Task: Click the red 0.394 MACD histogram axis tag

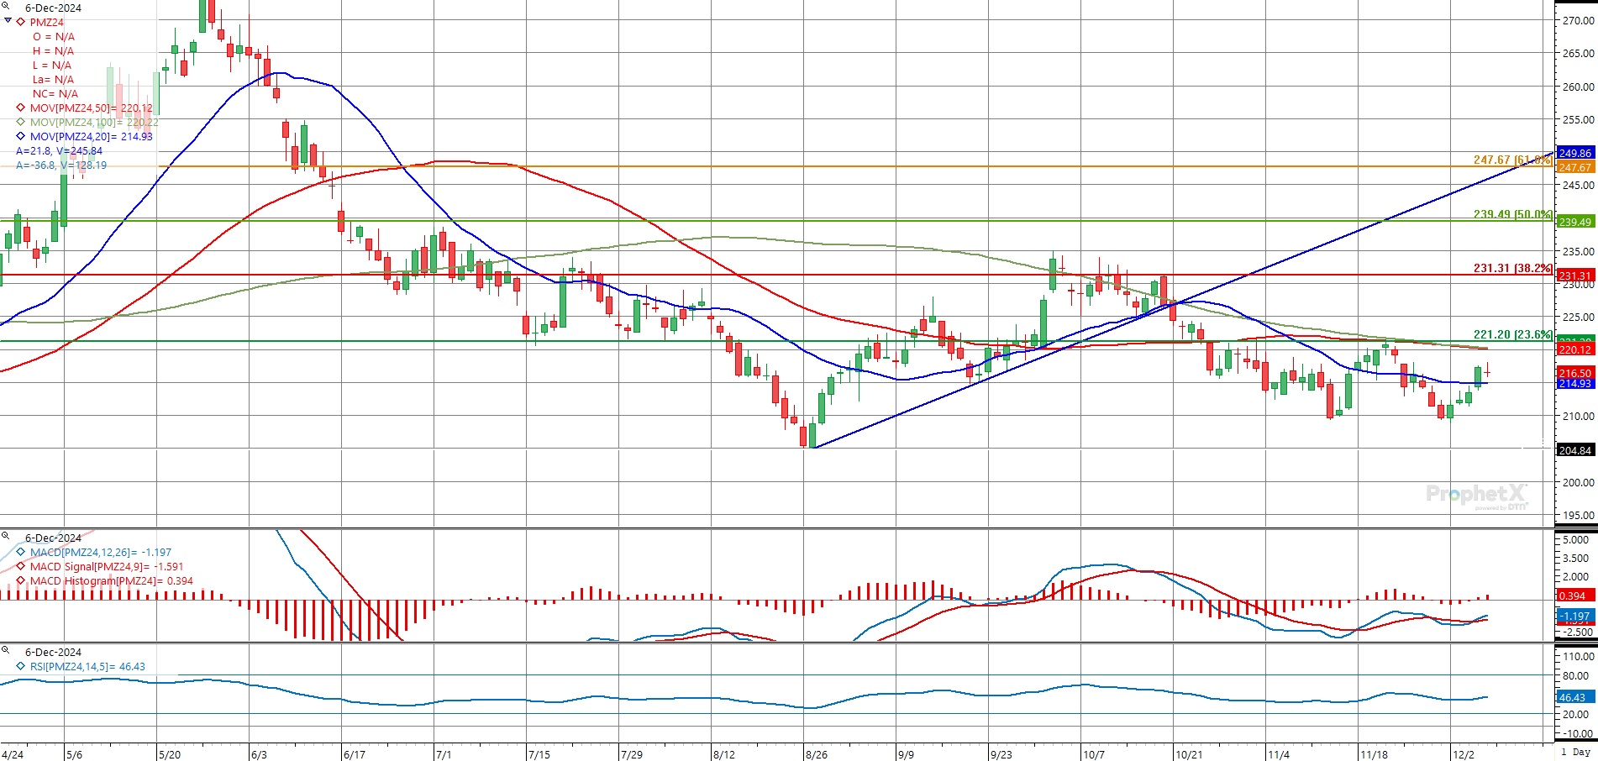Action: [1574, 596]
